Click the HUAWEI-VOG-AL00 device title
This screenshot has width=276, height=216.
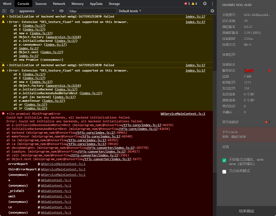coord(237,5)
